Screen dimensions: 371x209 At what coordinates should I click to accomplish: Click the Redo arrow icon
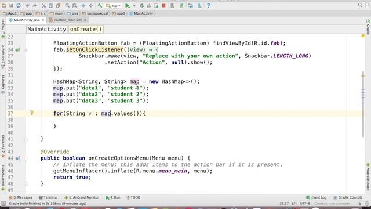tap(35, 5)
